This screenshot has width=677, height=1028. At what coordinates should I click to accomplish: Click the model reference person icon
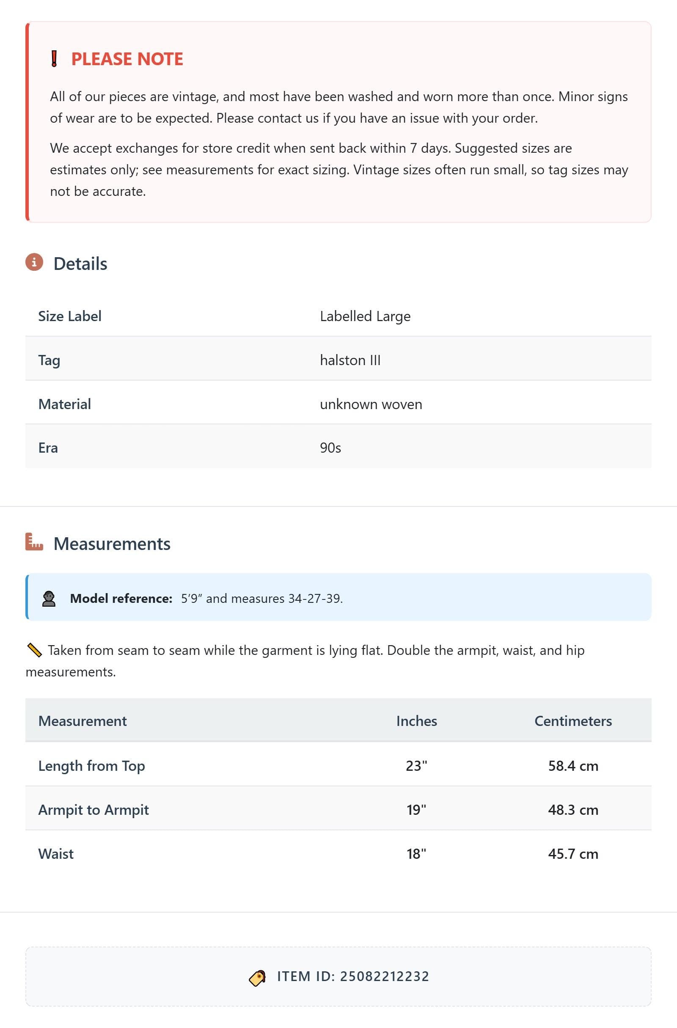click(x=49, y=599)
